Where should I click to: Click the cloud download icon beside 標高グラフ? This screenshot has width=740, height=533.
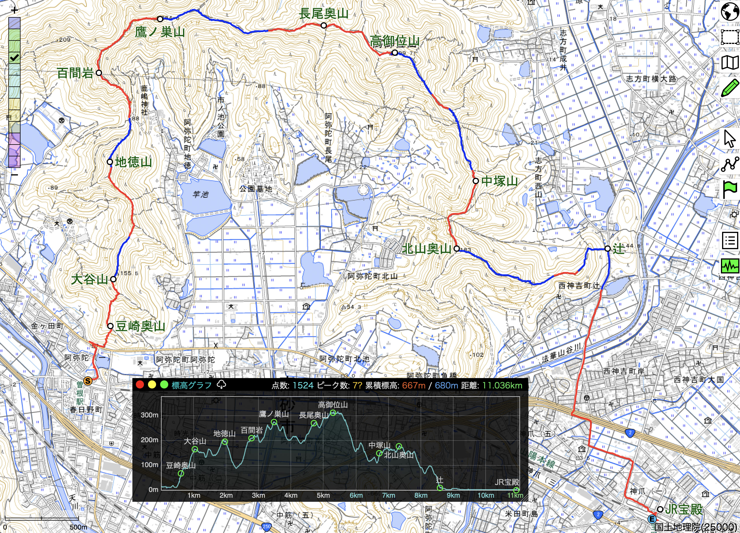pyautogui.click(x=221, y=385)
